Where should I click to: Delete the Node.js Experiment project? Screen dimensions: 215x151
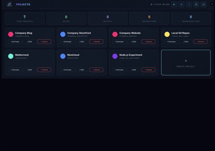click(x=148, y=70)
